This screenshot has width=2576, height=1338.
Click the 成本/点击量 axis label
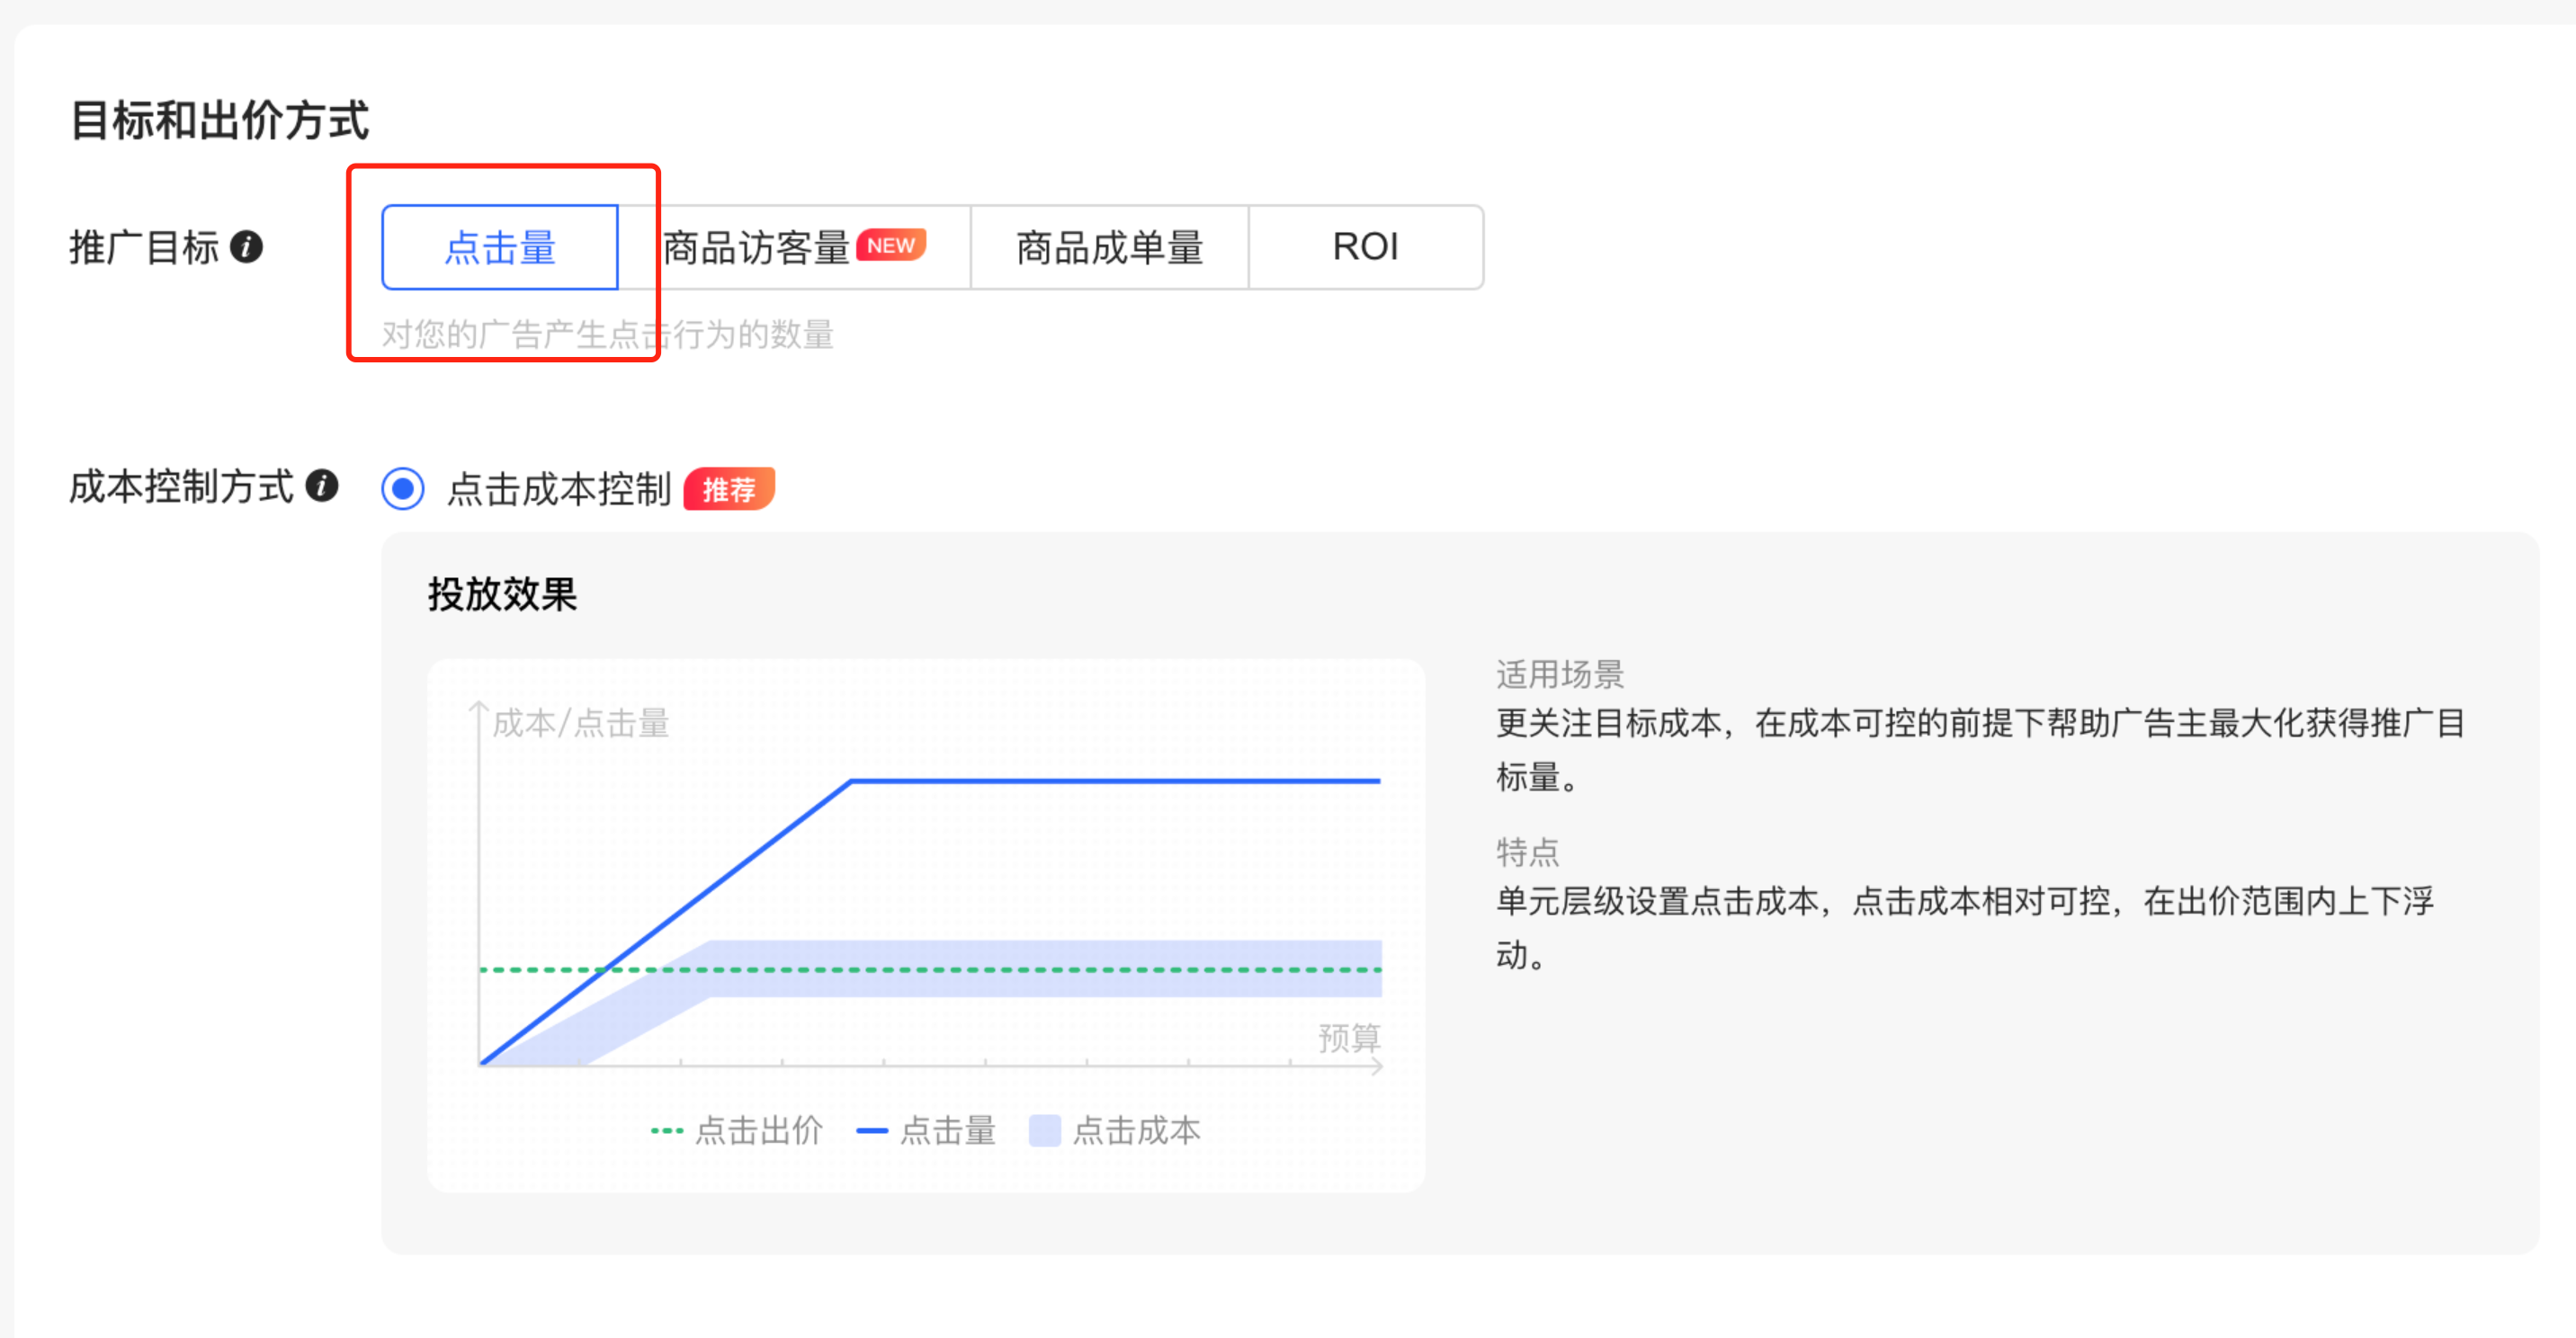click(581, 722)
